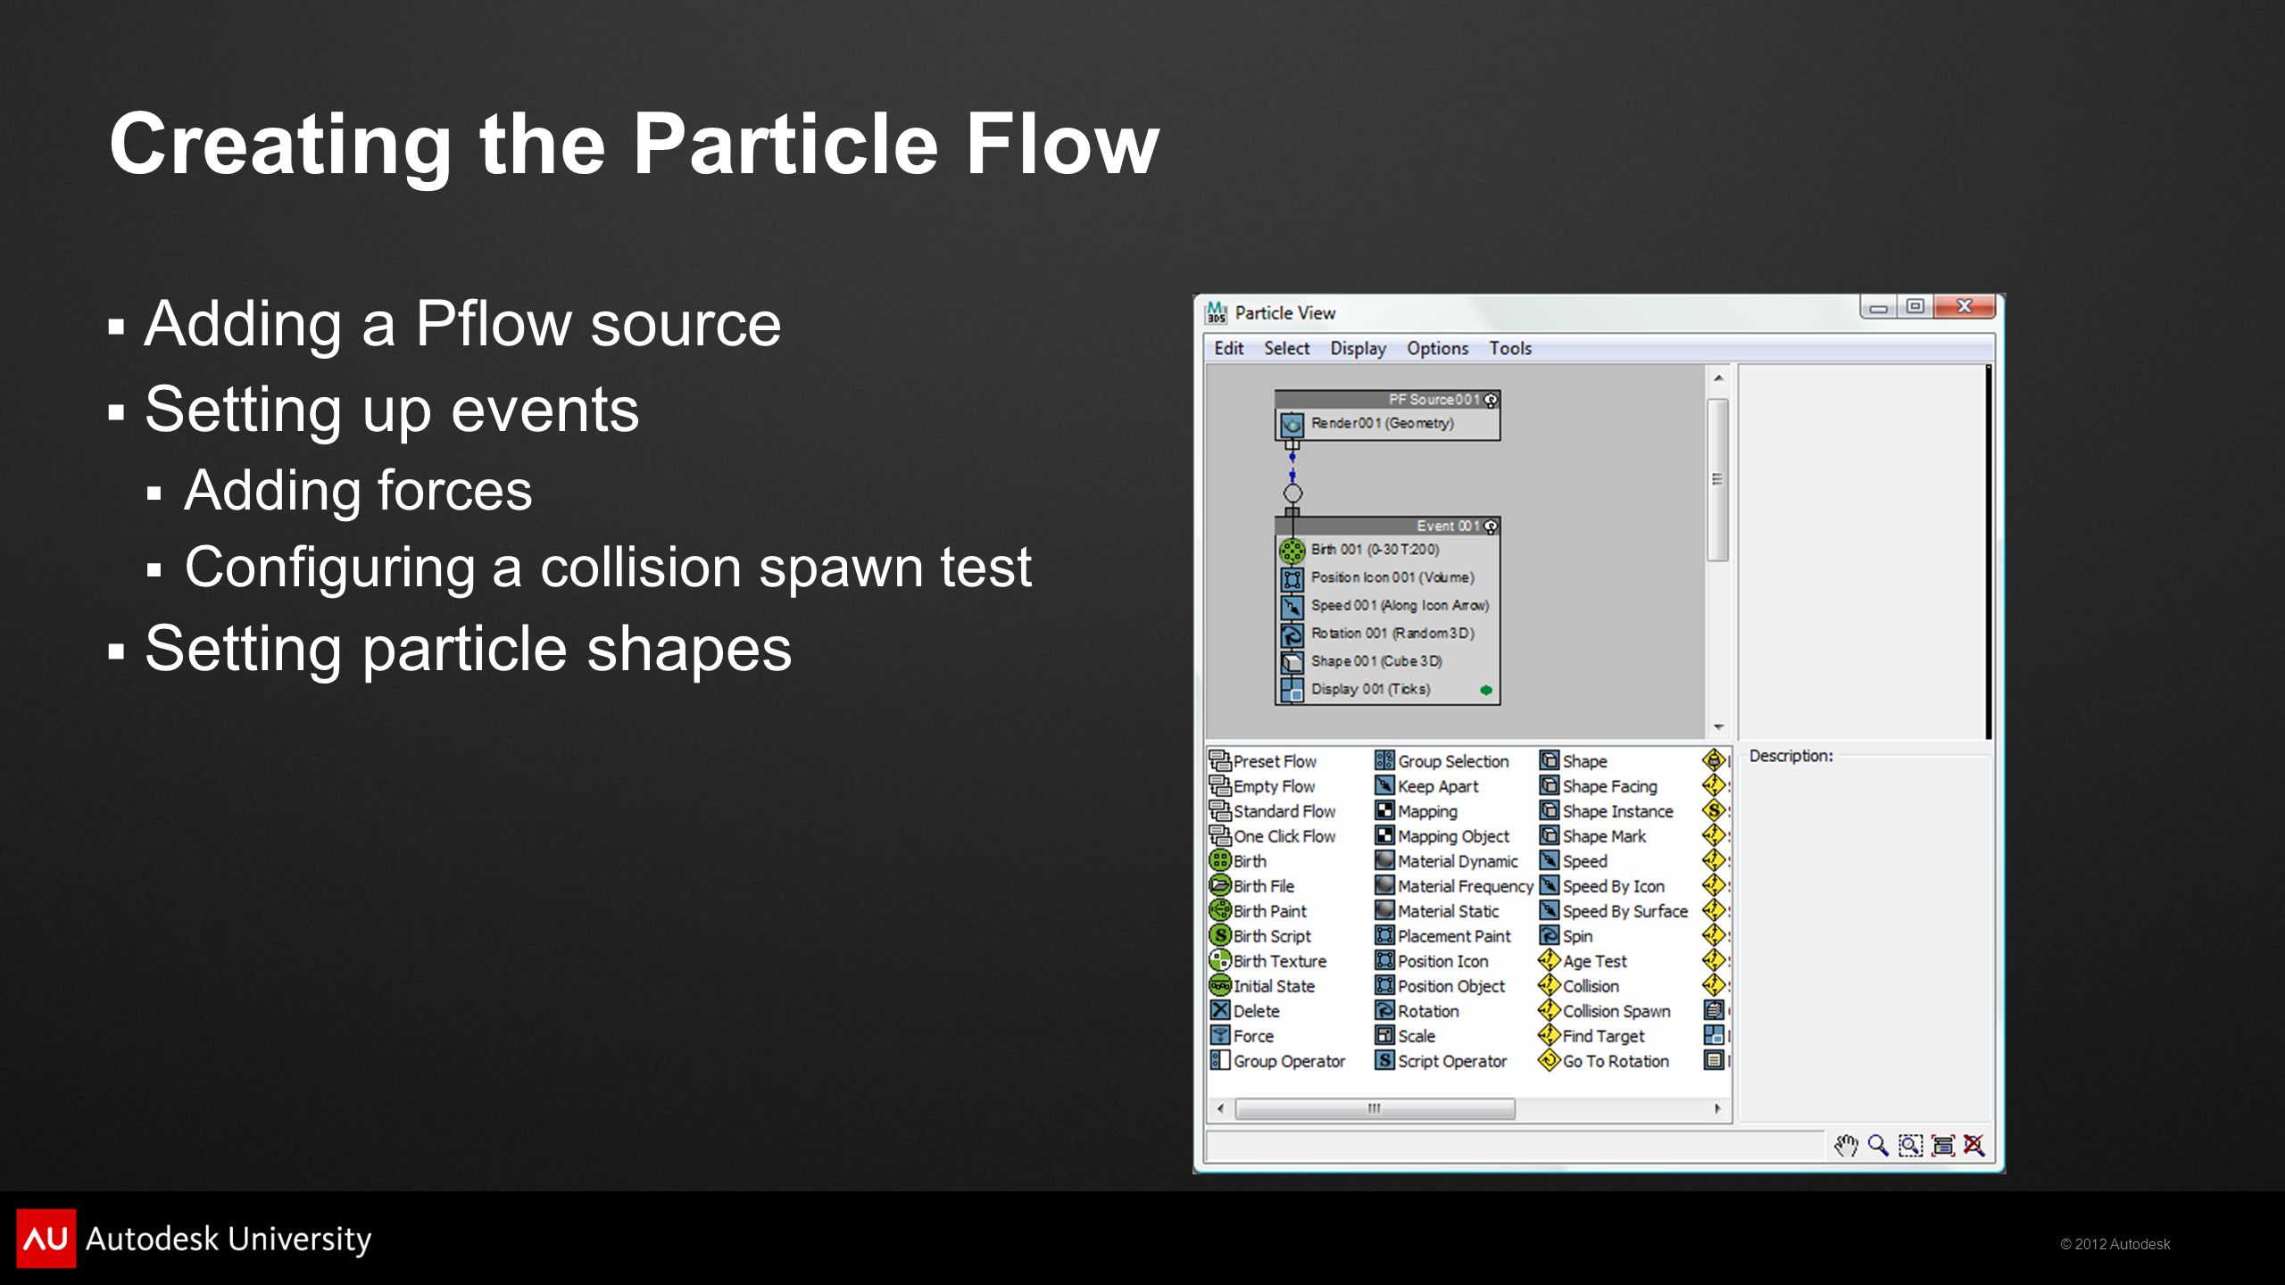Select the Birth Script operator
The height and width of the screenshot is (1285, 2285).
1260,936
